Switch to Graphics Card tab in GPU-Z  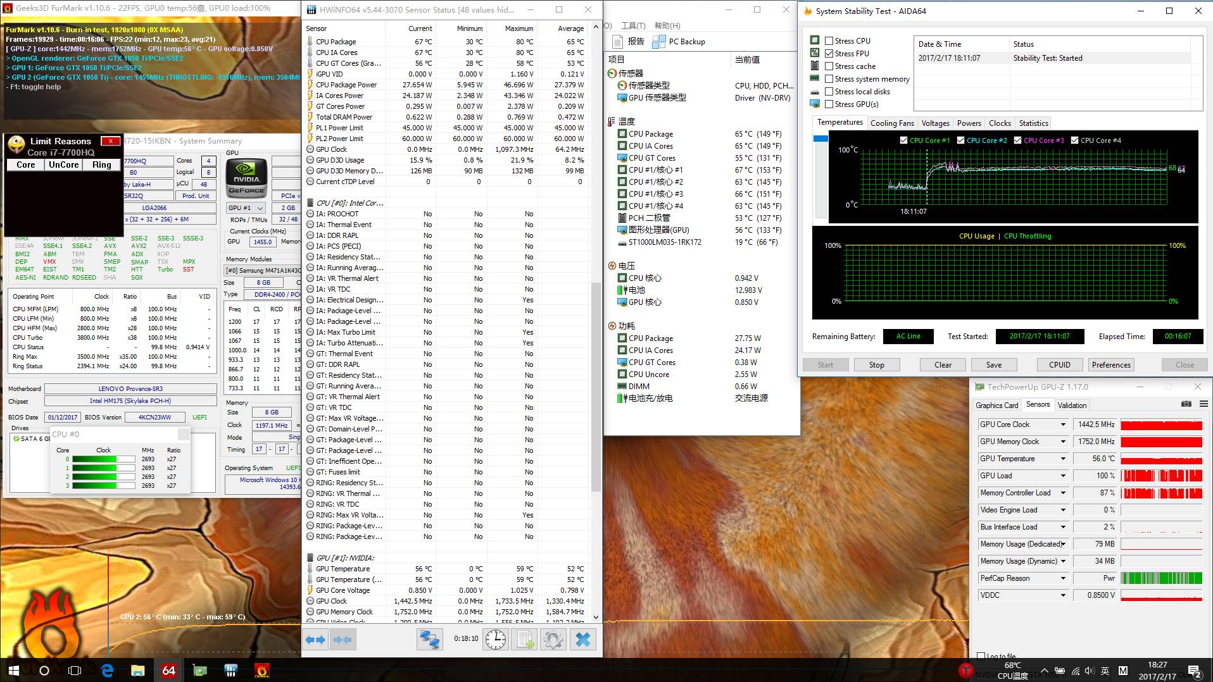click(x=996, y=406)
